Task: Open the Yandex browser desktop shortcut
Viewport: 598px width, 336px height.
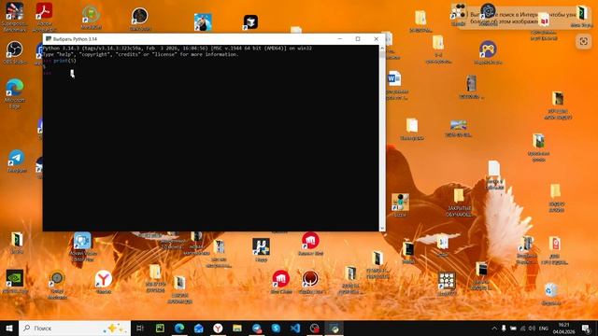Action: coord(103,281)
